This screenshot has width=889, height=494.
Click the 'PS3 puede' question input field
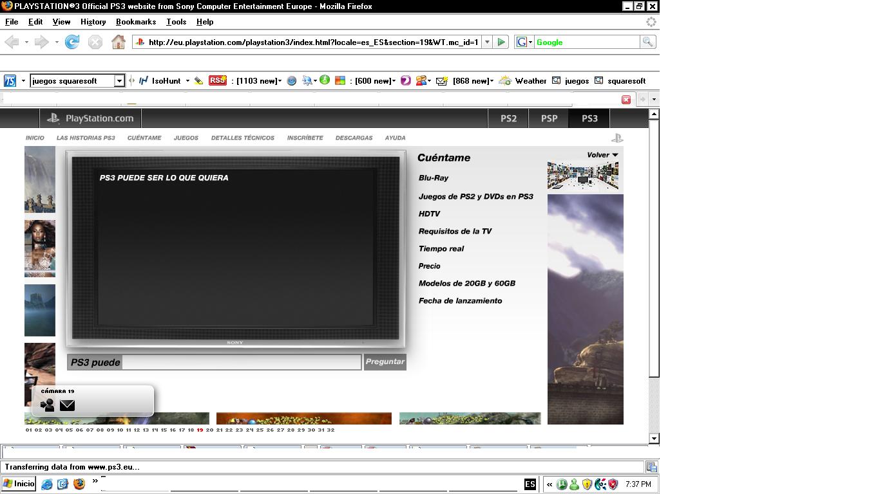[x=242, y=362]
